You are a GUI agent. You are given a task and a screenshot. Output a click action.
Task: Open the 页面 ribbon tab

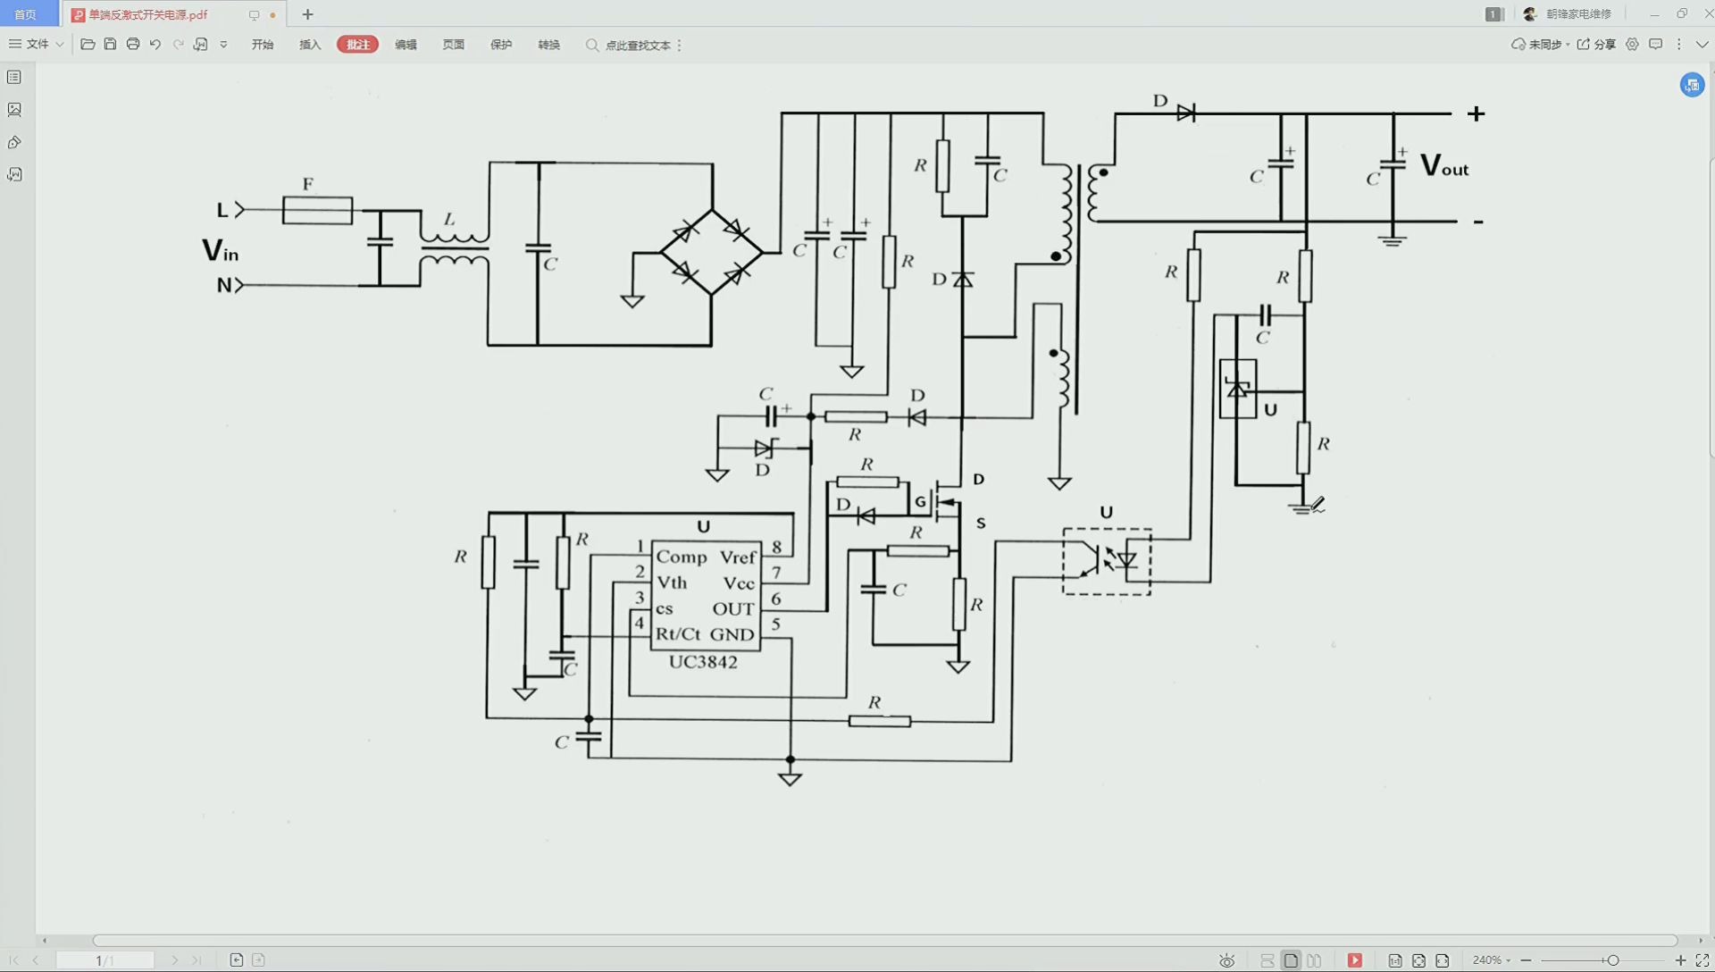point(454,45)
